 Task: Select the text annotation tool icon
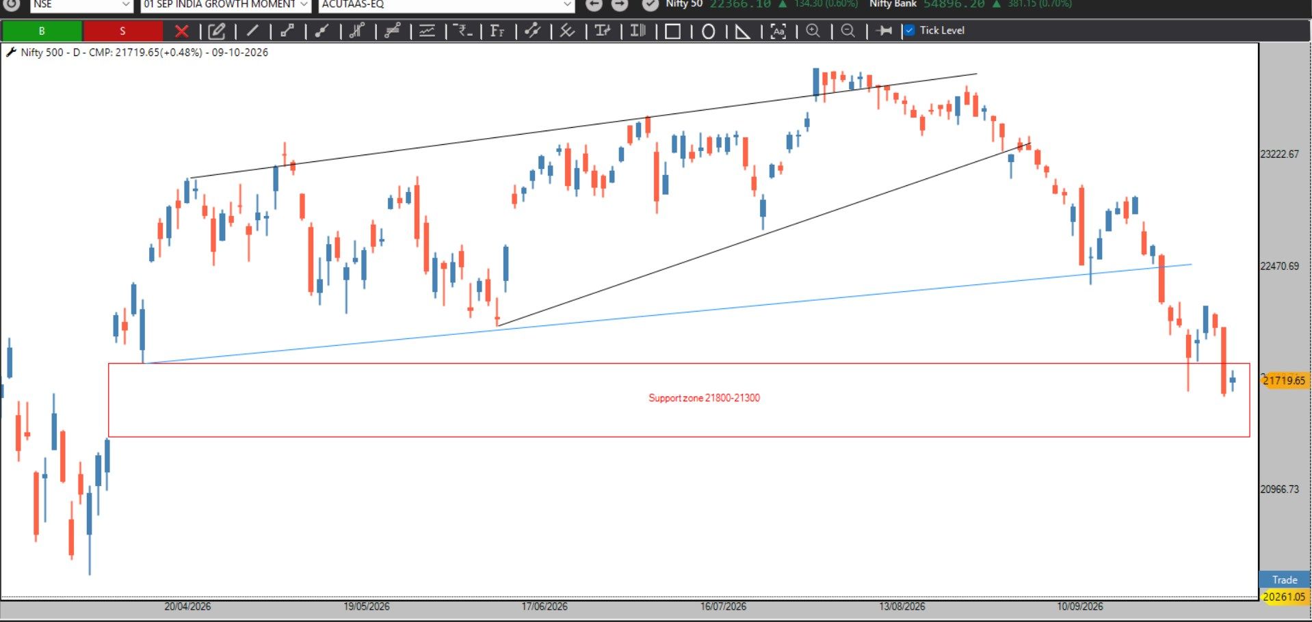tap(603, 31)
